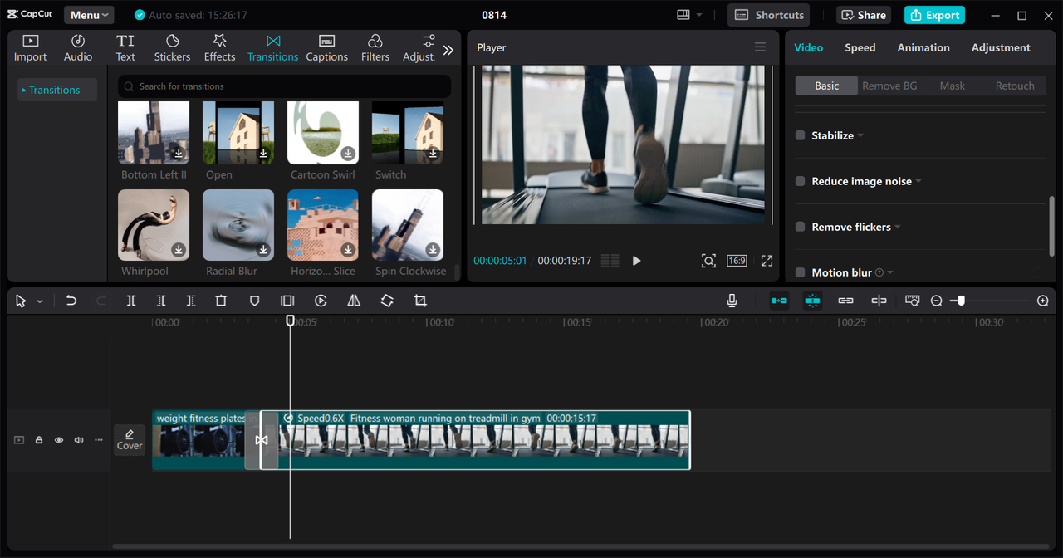Image resolution: width=1063 pixels, height=558 pixels.
Task: Toggle the clip linkage icon
Action: 845,301
